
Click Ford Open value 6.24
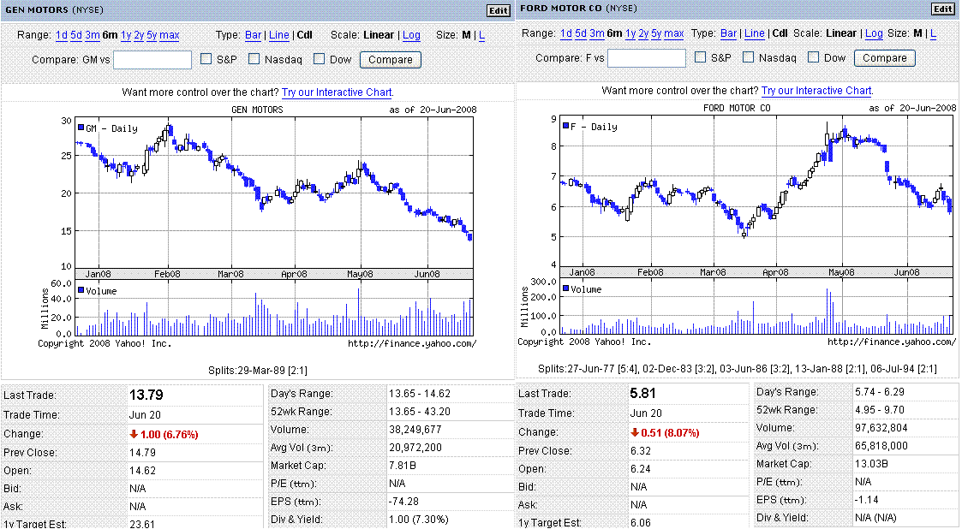[x=642, y=469]
